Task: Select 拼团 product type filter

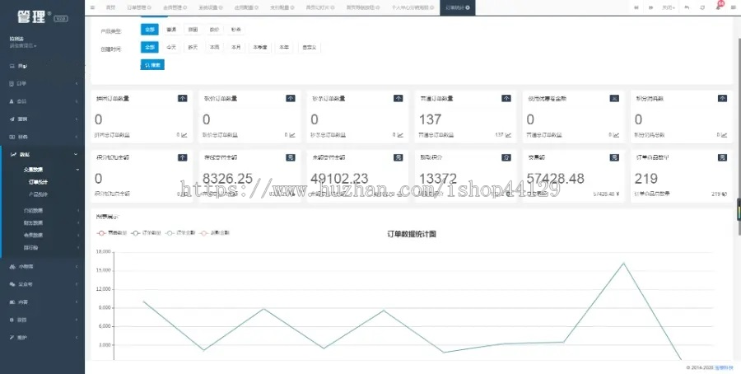Action: point(193,30)
